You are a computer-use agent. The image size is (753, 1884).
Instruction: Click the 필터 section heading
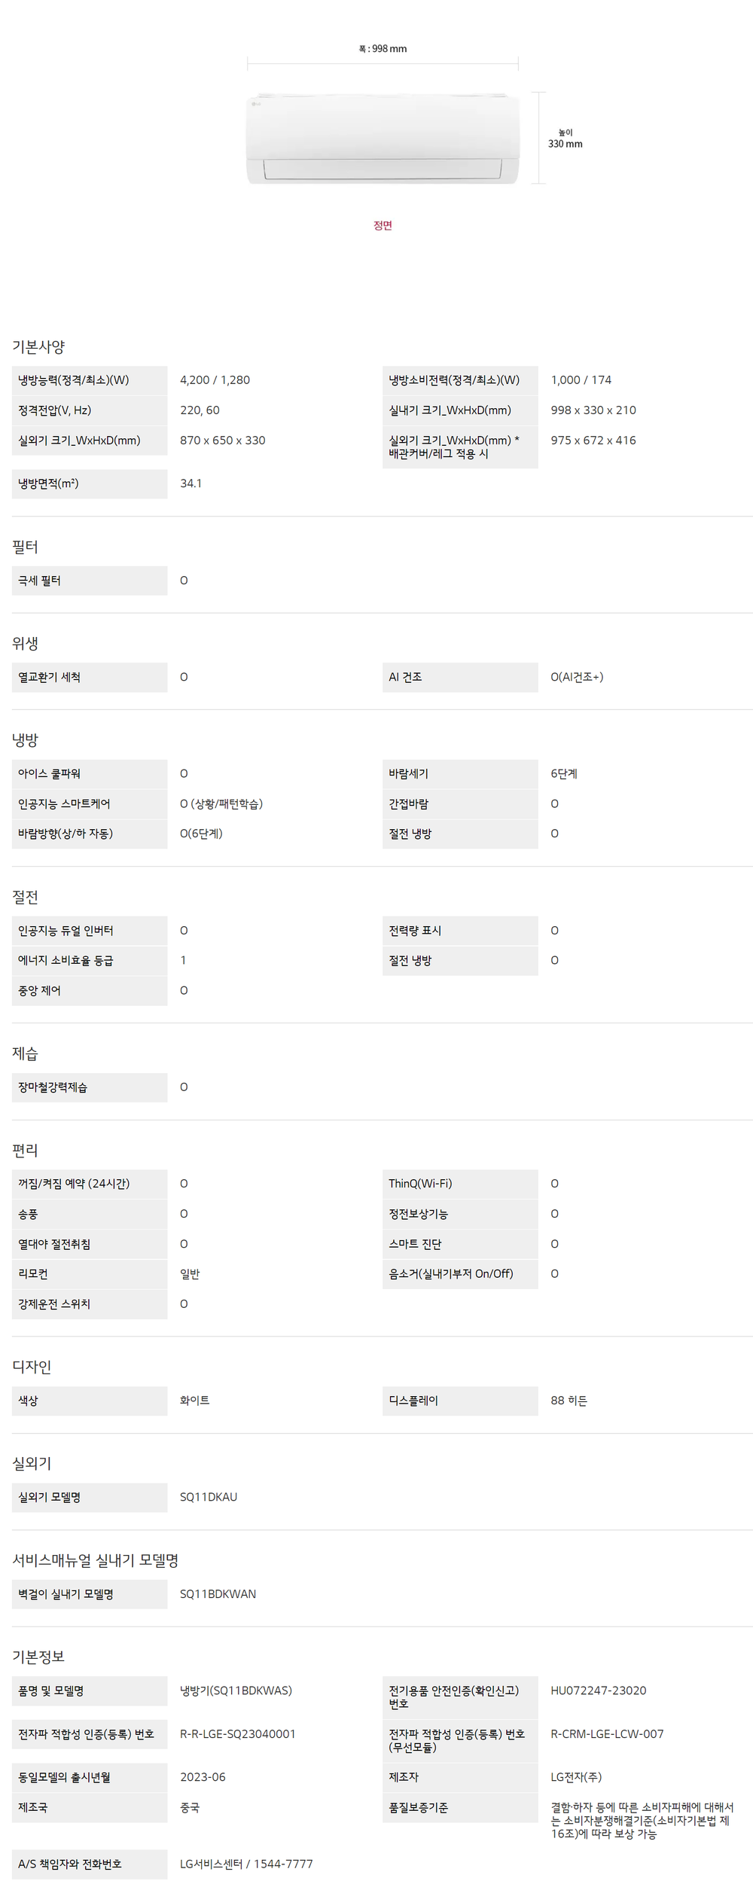[x=25, y=547]
